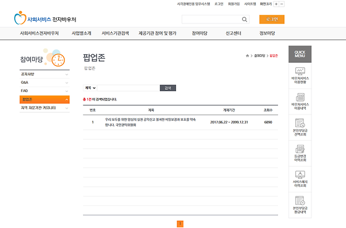Click the dark 검색 button
Screen dimensions: 346x228
click(168, 88)
